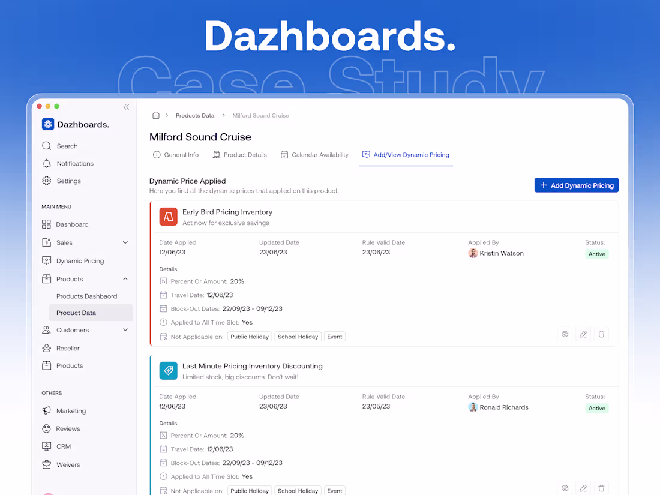Screen dimensions: 660x495
Task: Click the Add Dynamic Pricing button
Action: pyautogui.click(x=576, y=185)
